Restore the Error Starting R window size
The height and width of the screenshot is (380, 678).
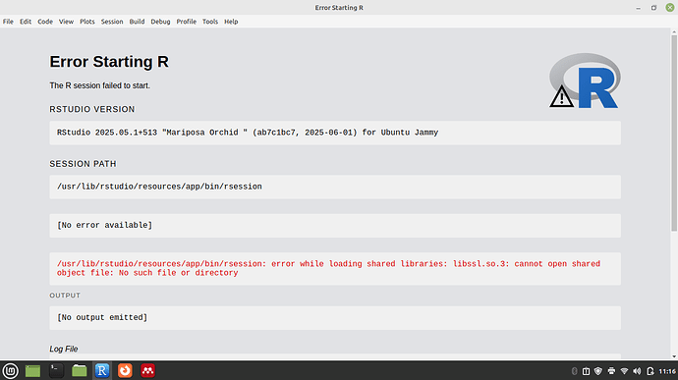coord(653,8)
